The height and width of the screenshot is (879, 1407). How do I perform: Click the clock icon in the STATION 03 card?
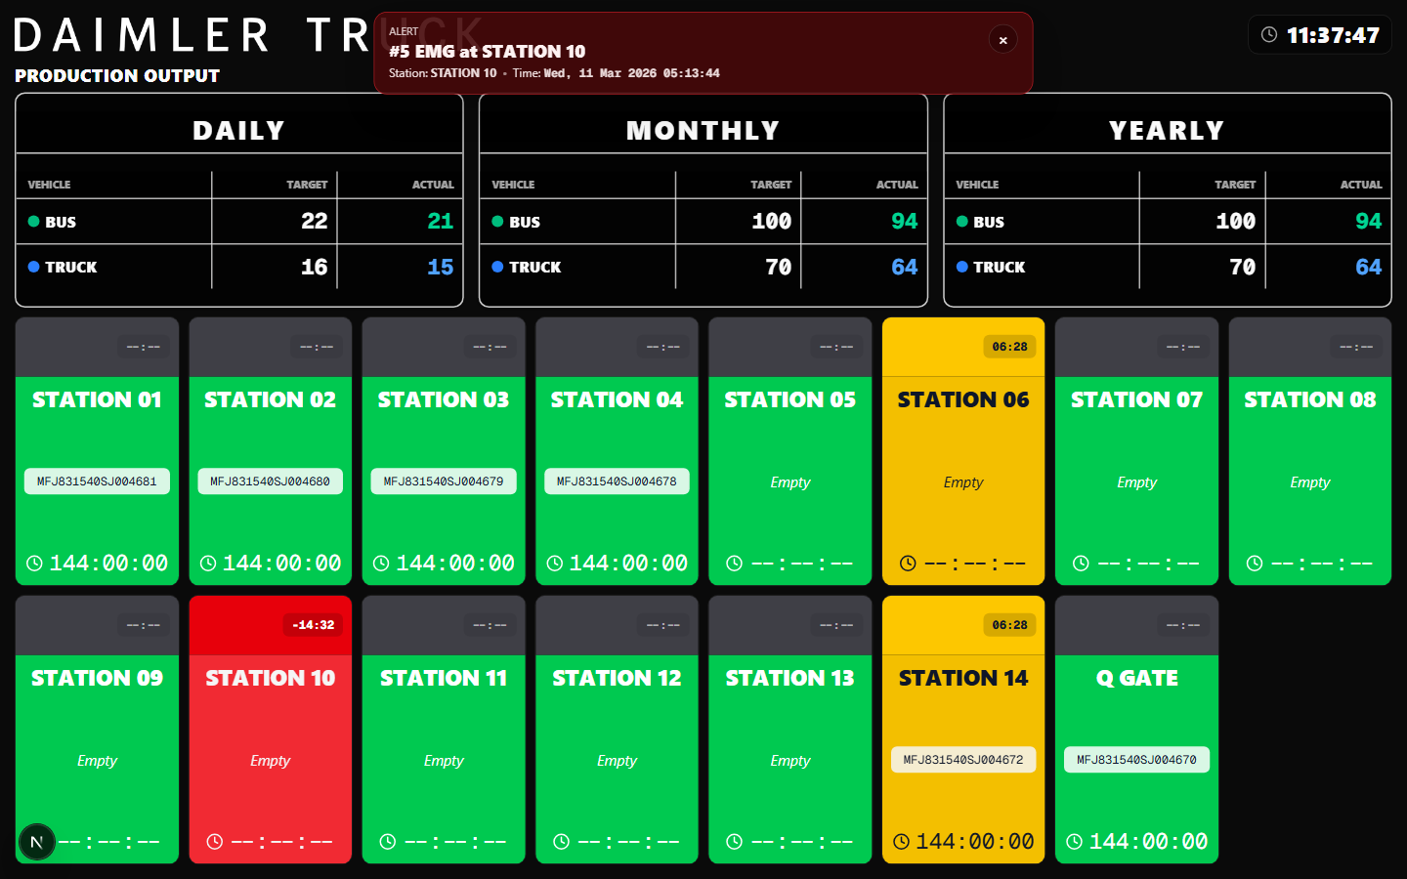click(381, 564)
